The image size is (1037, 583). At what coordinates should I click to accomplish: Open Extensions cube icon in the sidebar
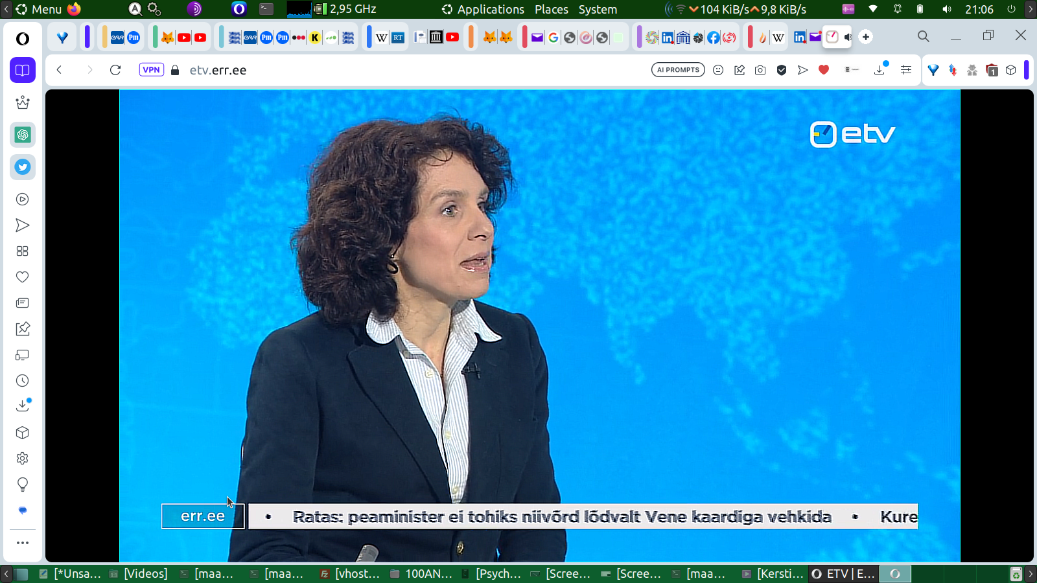pos(23,433)
